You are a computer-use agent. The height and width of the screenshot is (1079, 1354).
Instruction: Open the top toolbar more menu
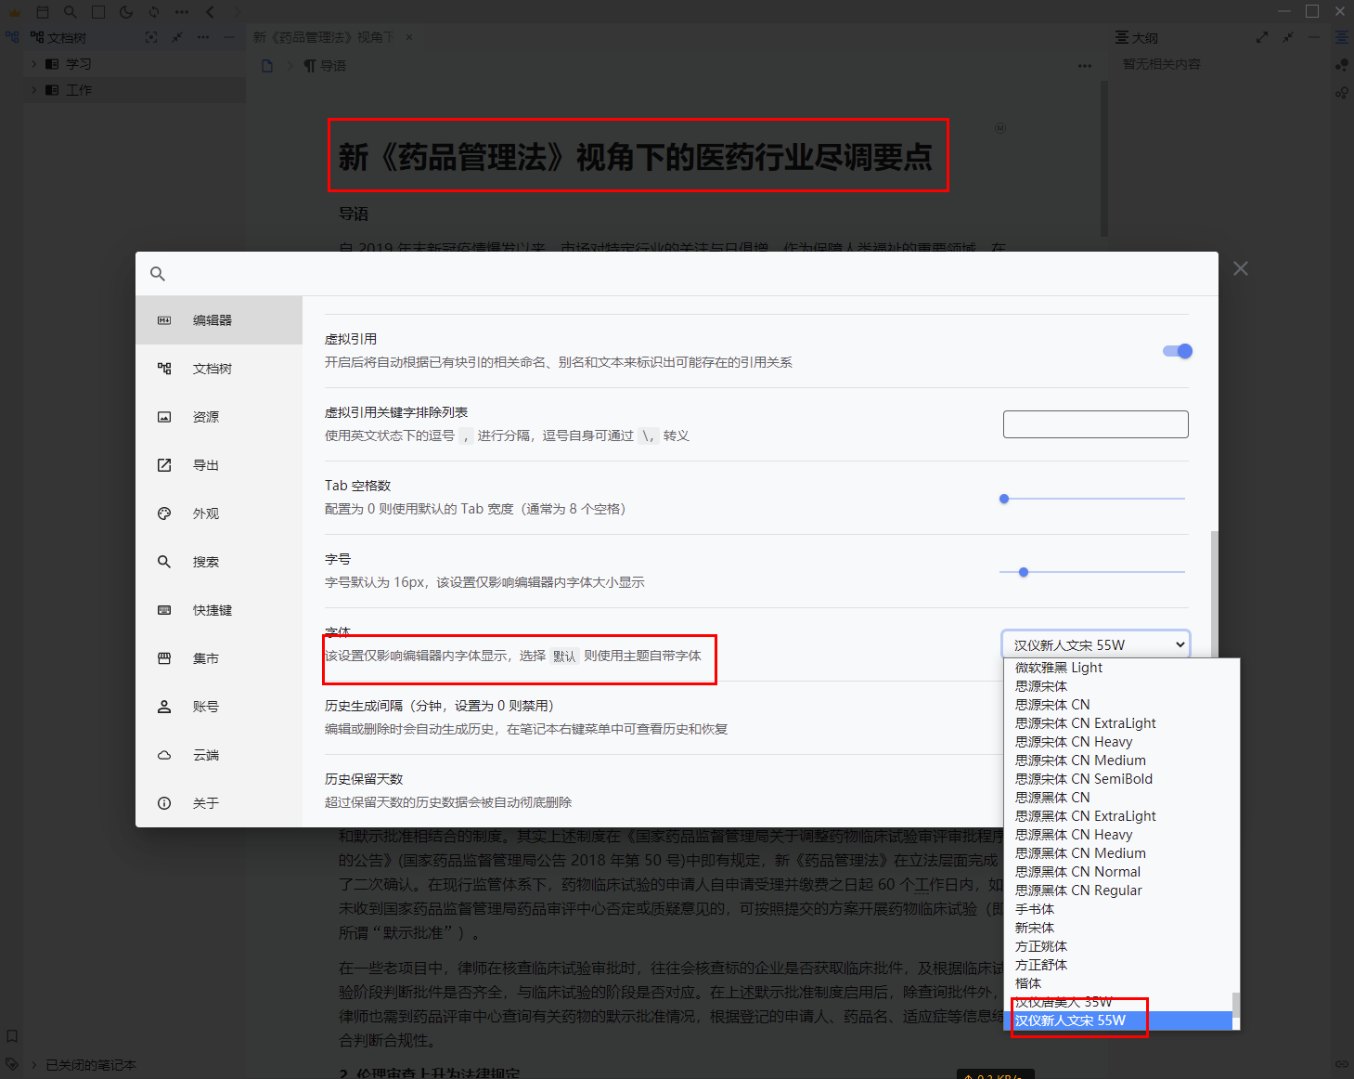coord(182,12)
